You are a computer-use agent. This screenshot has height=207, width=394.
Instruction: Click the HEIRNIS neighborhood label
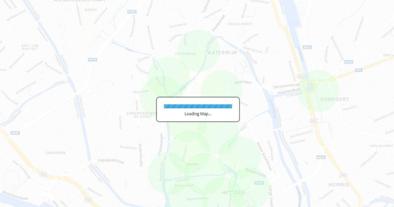[x=339, y=185]
